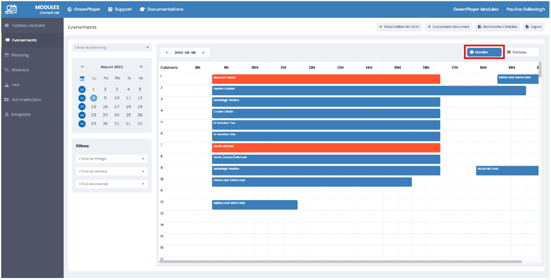
Task: Select week 35 badge in calendar
Action: click(x=82, y=124)
